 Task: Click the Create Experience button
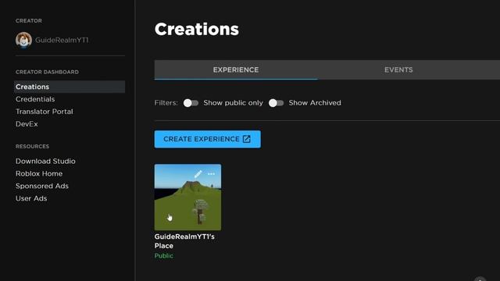tap(207, 139)
